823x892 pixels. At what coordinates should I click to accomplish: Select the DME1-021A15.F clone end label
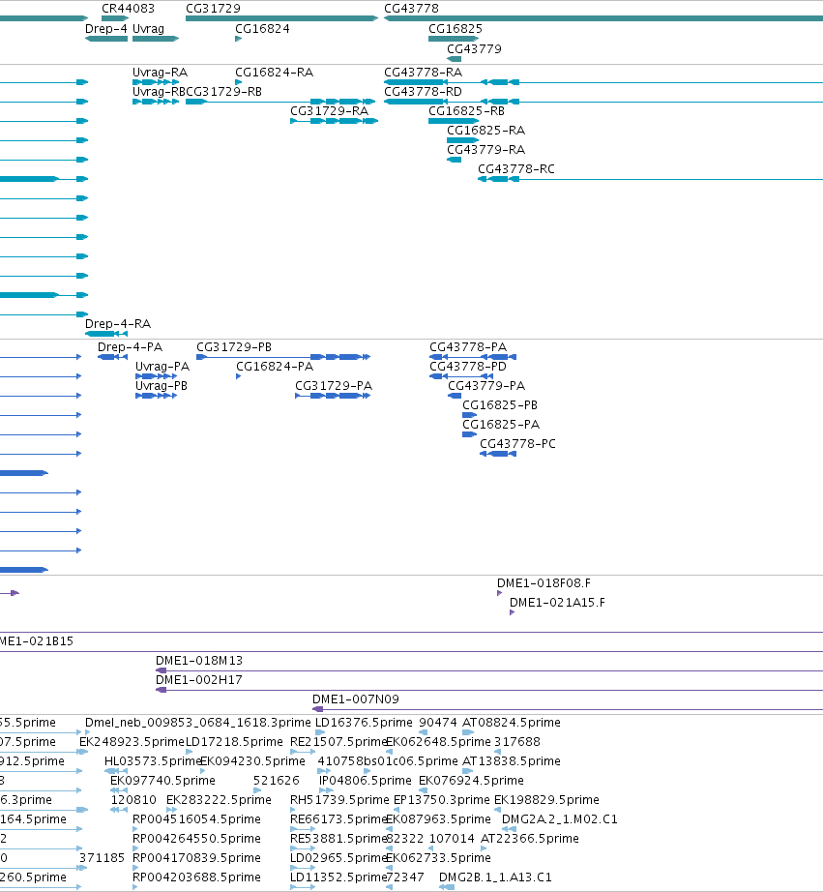557,603
